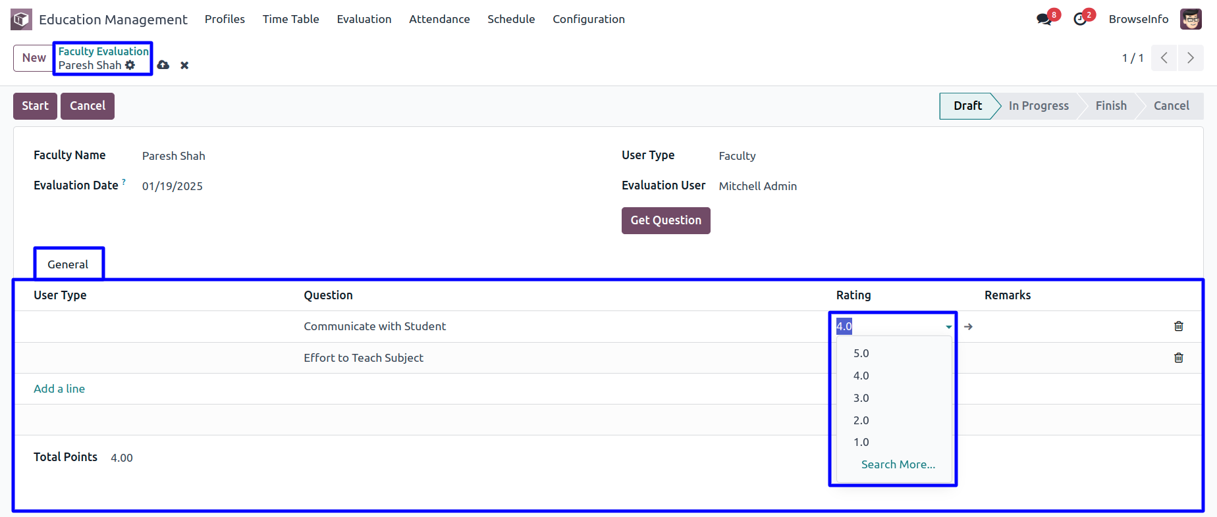This screenshot has height=517, width=1217.
Task: Edit the User Type field Faculty
Action: click(737, 156)
